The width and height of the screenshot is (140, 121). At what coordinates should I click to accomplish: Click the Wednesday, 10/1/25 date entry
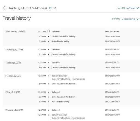15,31
